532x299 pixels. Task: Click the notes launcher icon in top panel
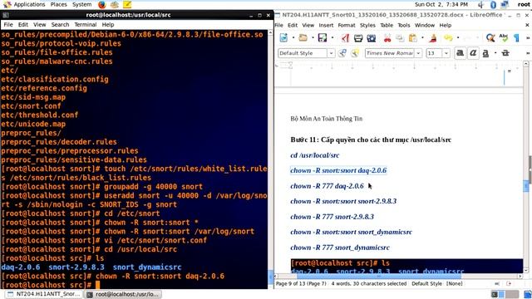pos(127,5)
